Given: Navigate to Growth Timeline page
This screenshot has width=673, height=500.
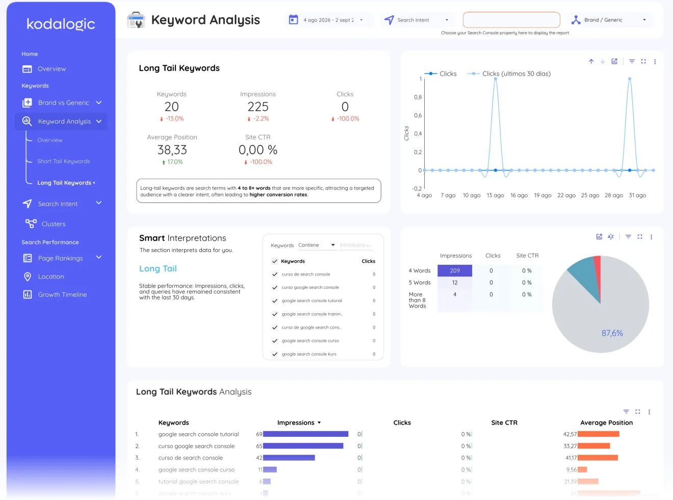Looking at the screenshot, I should pos(62,294).
